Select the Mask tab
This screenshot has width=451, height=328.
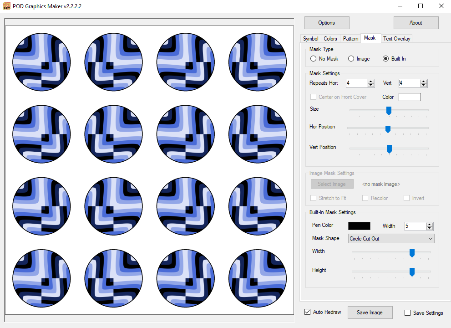tap(370, 38)
